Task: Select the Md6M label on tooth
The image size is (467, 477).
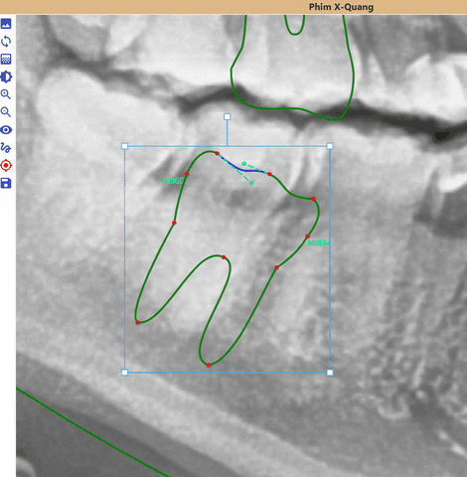Action: coord(319,242)
